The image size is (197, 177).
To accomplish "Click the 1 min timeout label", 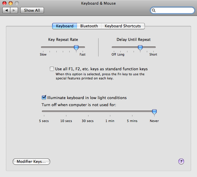I will pyautogui.click(x=110, y=121).
